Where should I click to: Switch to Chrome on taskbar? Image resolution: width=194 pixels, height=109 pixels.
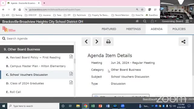[85, 106]
